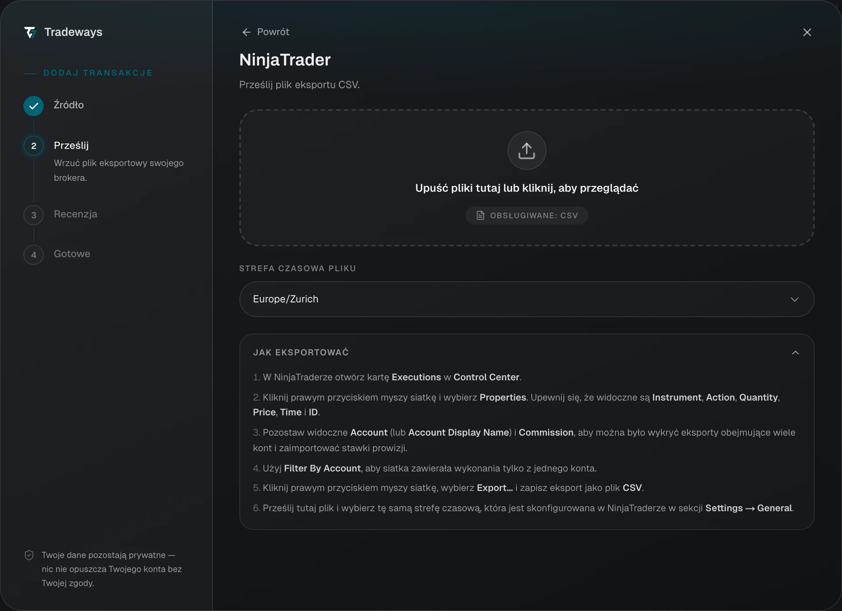Select the Recenzja step label
This screenshot has width=842, height=611.
point(75,214)
